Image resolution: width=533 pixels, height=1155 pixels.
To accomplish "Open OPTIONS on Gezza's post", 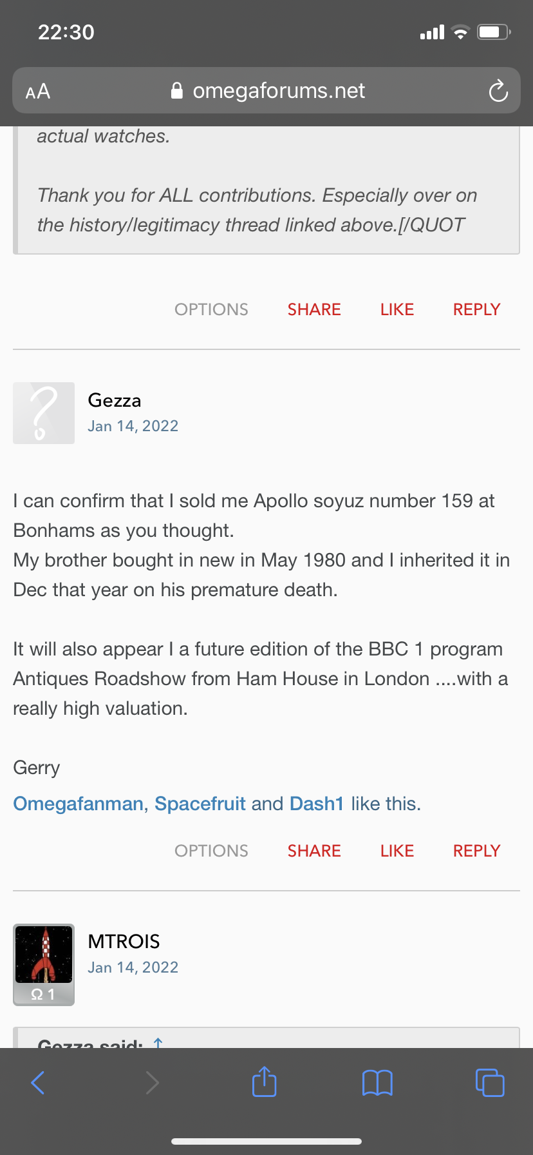I will [x=211, y=851].
